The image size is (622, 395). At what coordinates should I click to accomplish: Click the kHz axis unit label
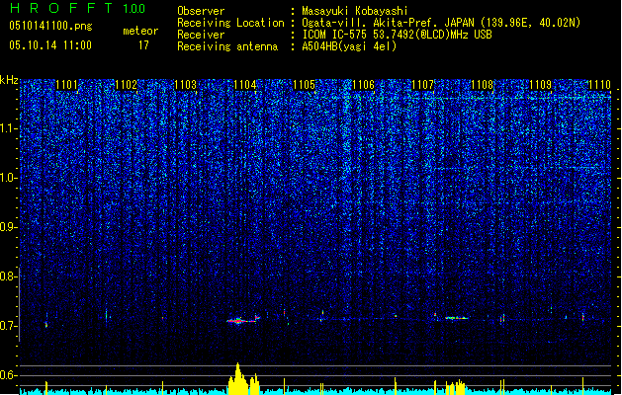(x=9, y=80)
